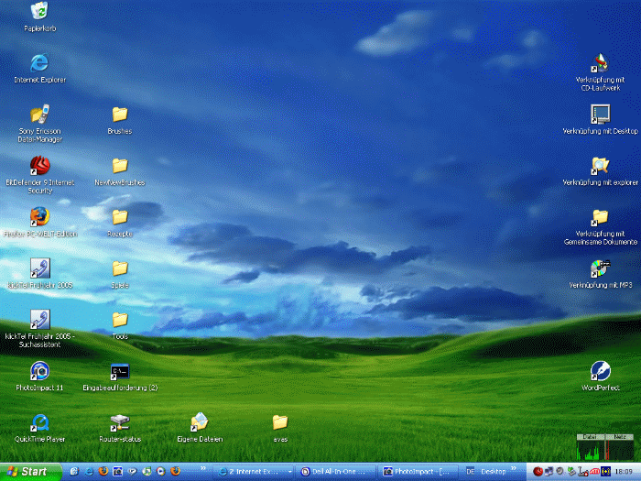Viewport: 641px width, 481px height.
Task: Select the WordPerfect desktop shortcut
Action: [x=600, y=371]
